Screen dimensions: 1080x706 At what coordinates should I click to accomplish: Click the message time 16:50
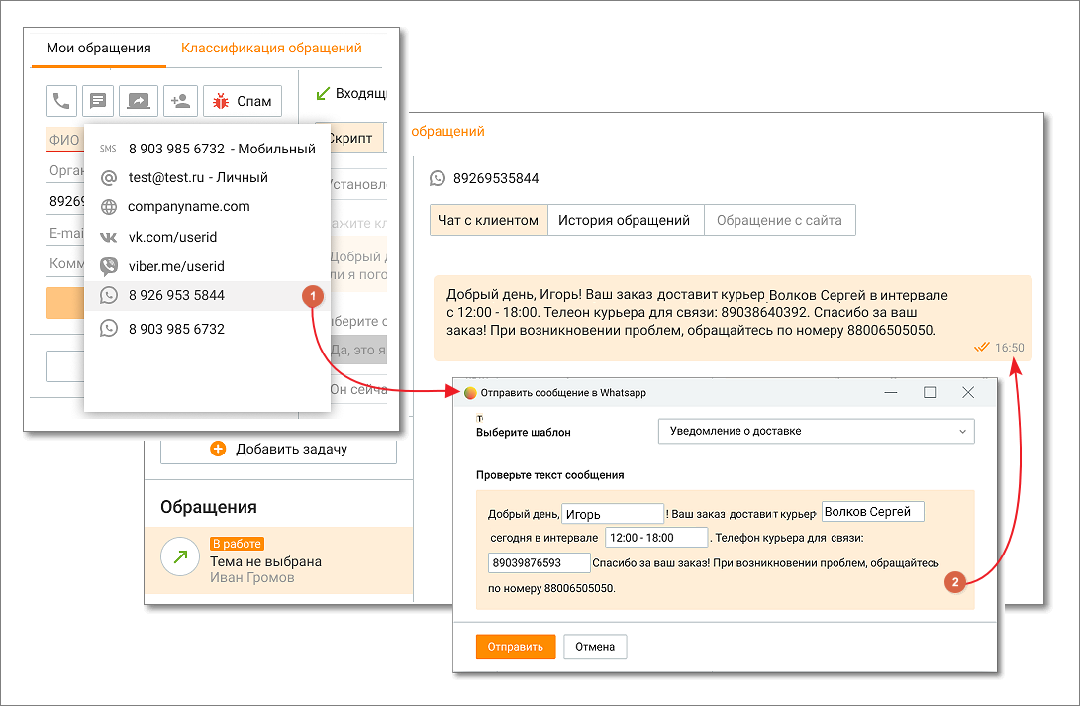[x=1009, y=348]
